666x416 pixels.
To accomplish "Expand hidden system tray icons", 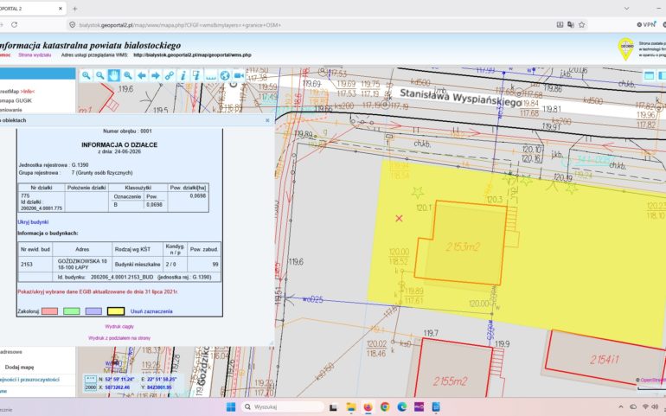I will click(x=621, y=407).
